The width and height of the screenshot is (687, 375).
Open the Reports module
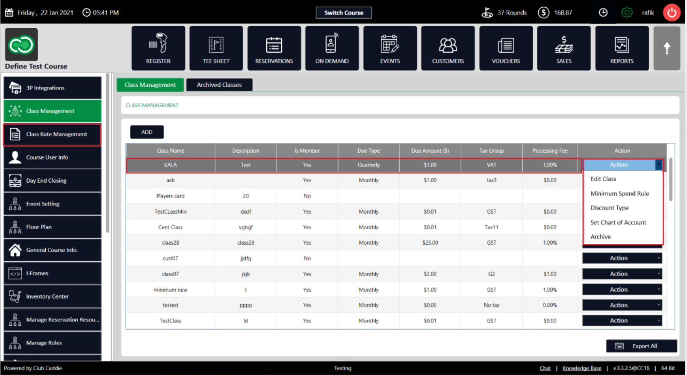[x=622, y=48]
